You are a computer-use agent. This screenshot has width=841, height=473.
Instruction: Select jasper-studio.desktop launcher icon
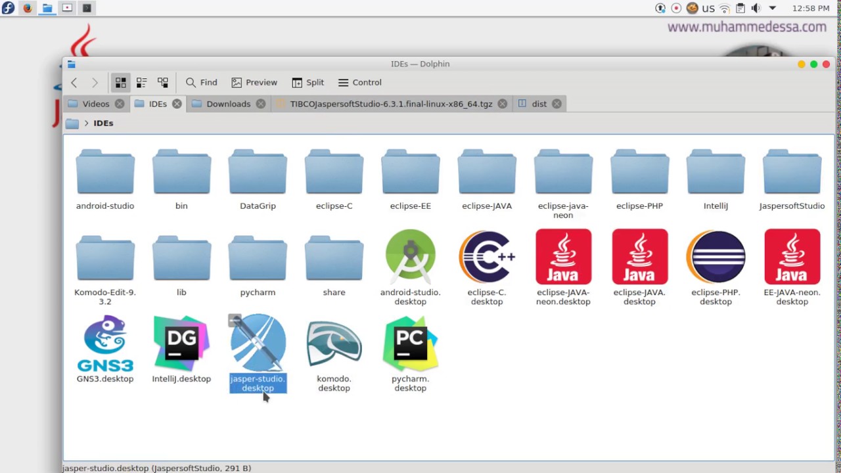(258, 344)
